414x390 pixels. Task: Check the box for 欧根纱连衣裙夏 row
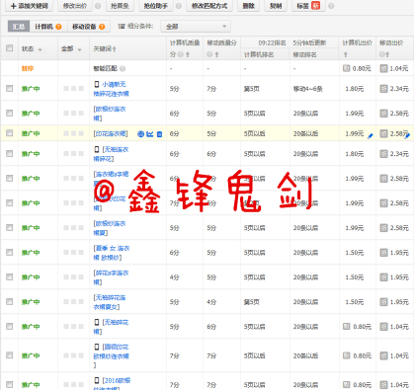pos(10,227)
